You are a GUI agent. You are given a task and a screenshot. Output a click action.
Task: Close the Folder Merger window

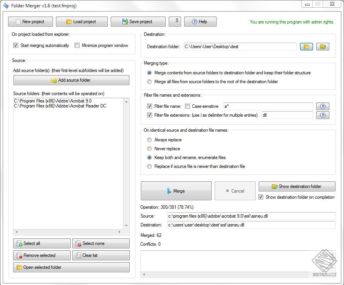coord(332,4)
